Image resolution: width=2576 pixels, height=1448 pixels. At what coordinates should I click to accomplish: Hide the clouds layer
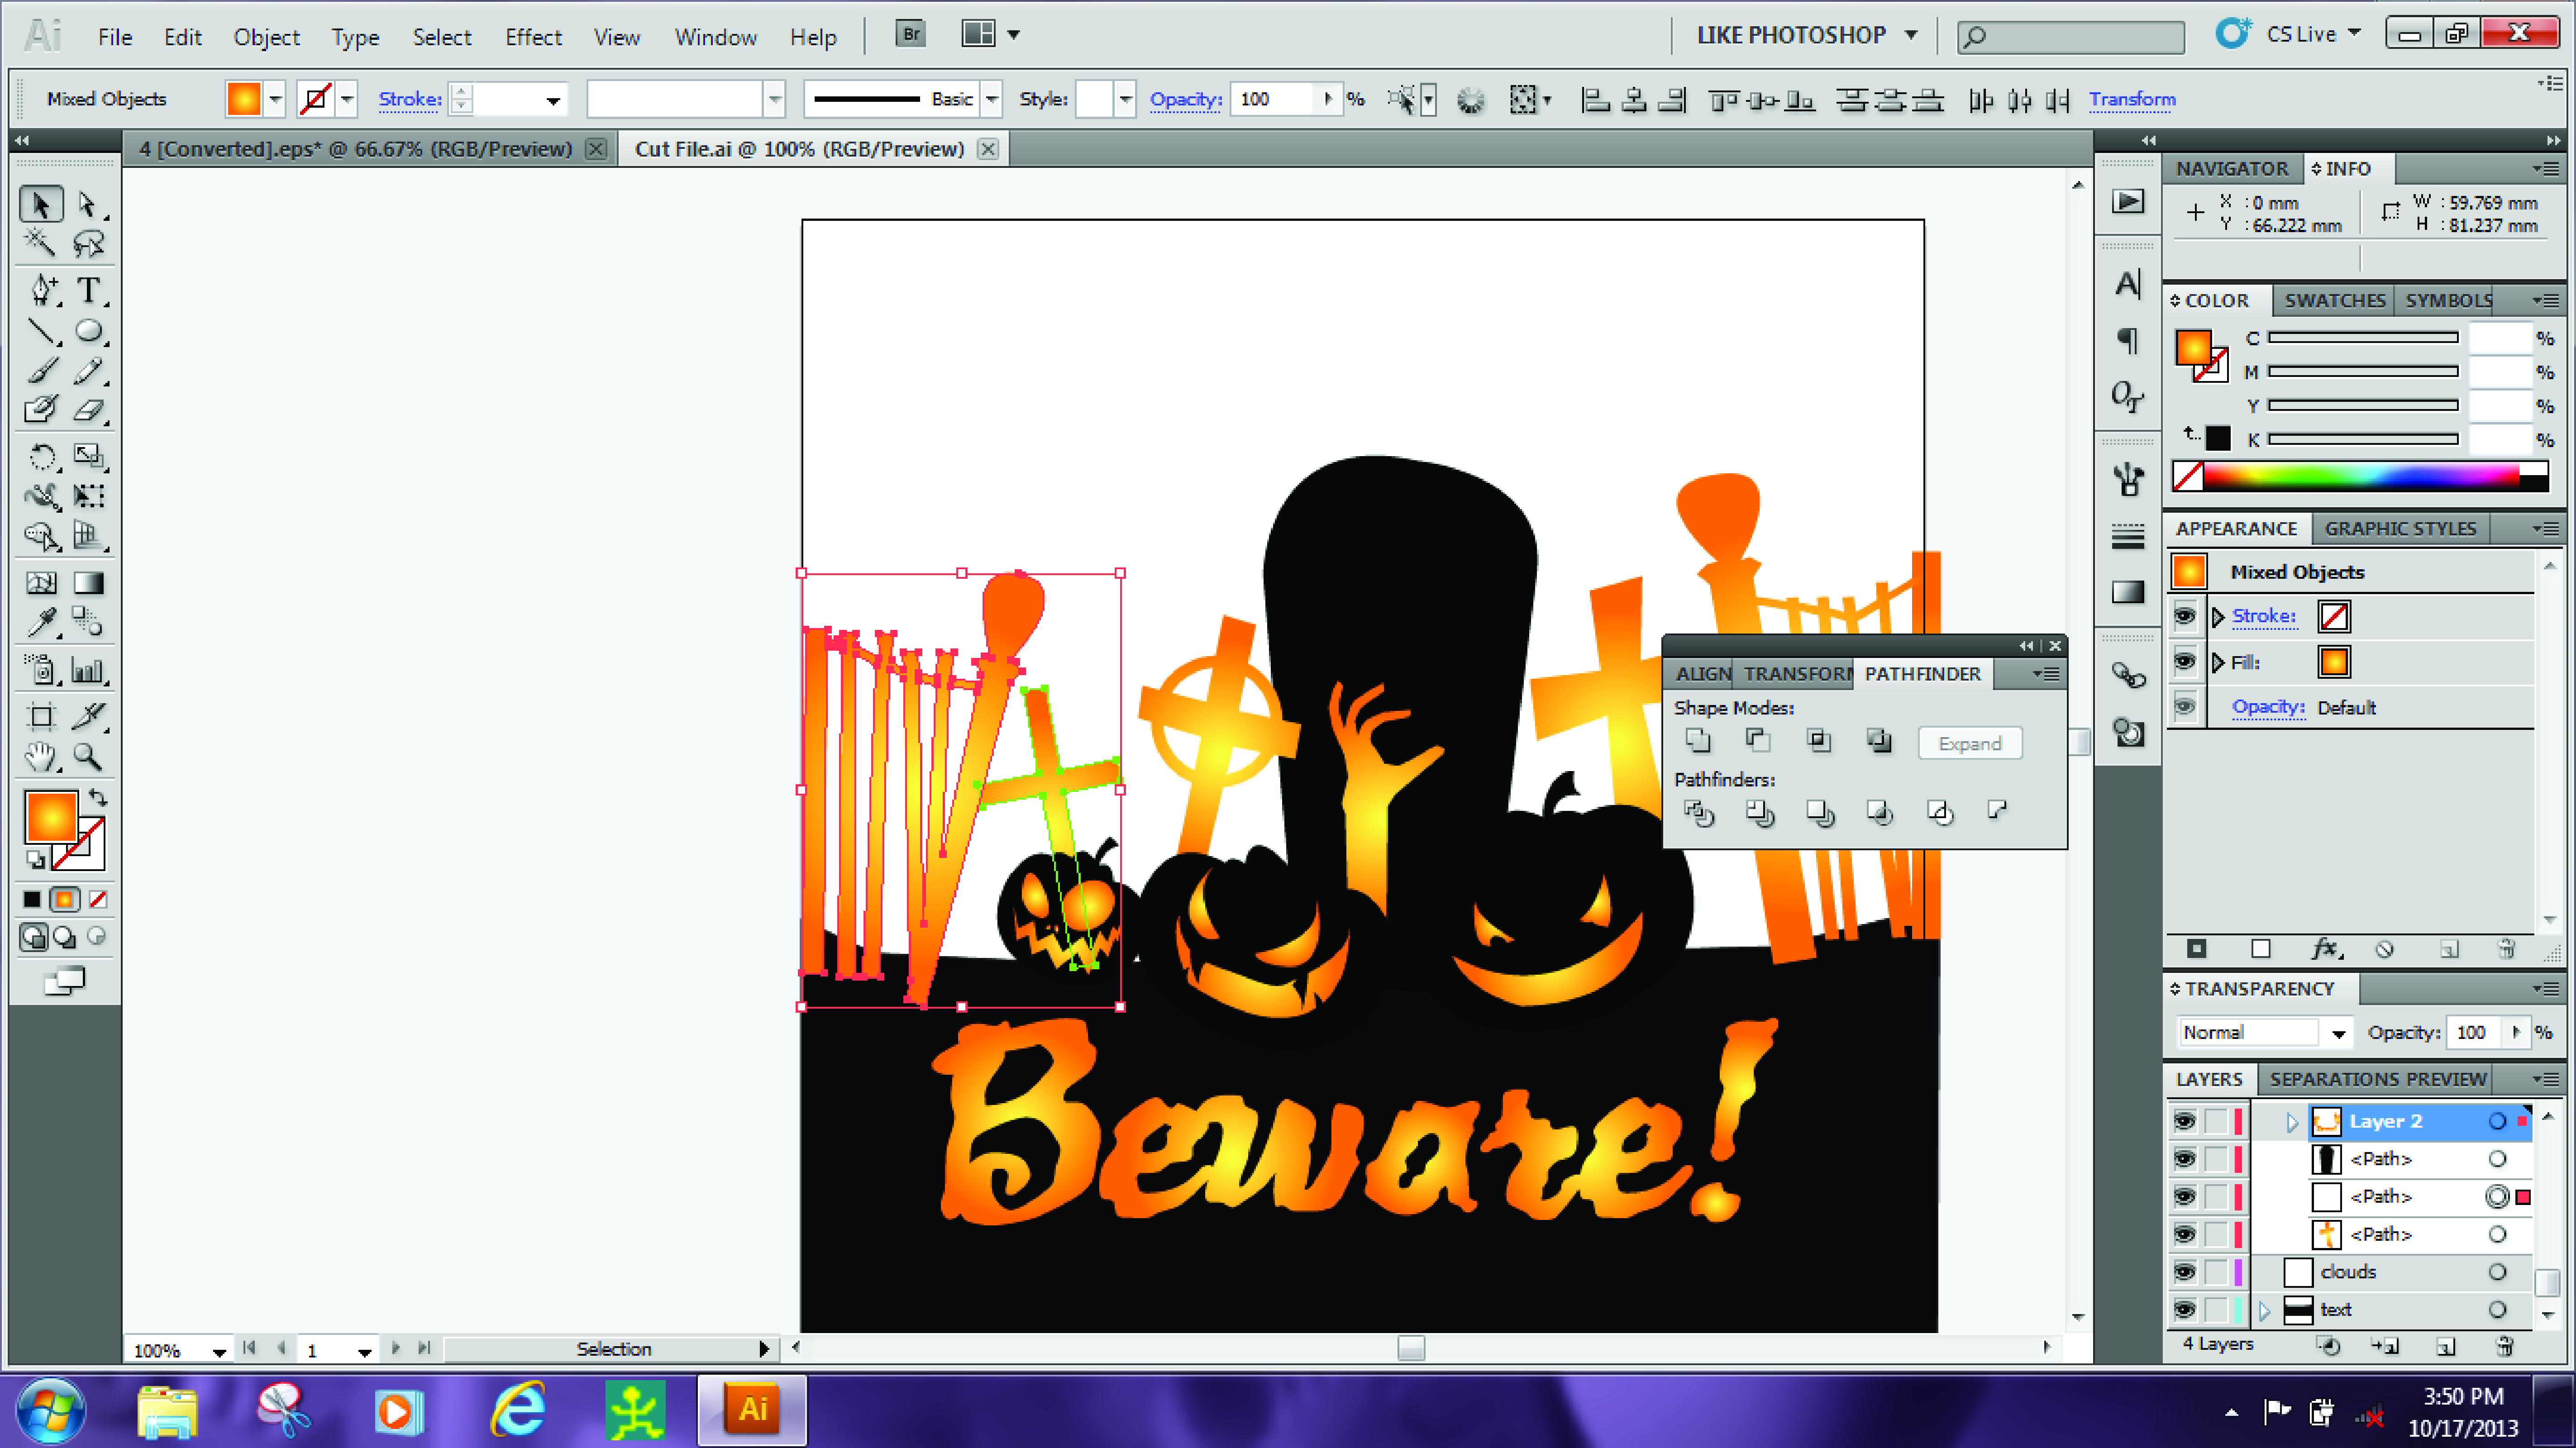click(2184, 1272)
